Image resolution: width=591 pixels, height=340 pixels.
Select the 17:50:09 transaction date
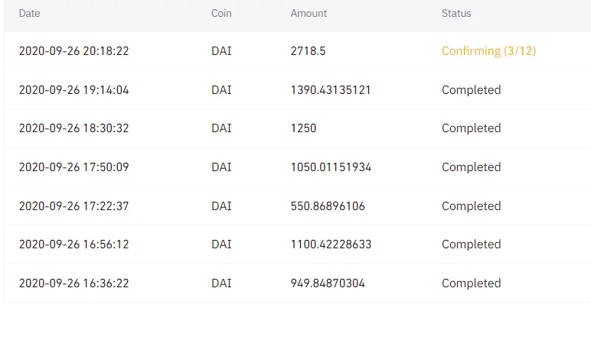pyautogui.click(x=73, y=167)
